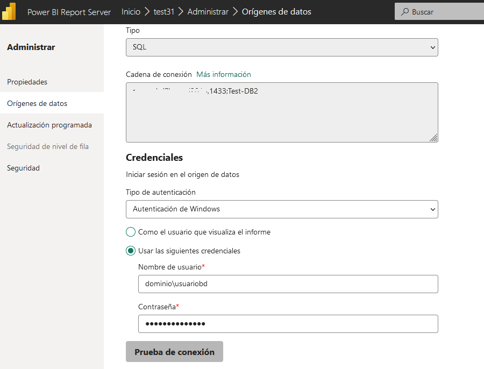Switch to Orígenes de datos sidebar item
This screenshot has height=369, width=484.
tap(37, 103)
